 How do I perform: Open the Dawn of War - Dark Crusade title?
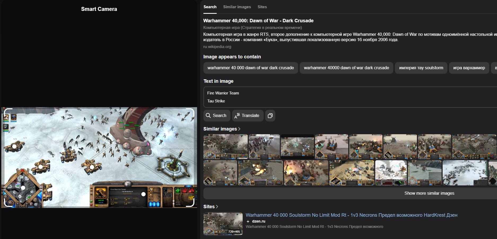pos(258,21)
